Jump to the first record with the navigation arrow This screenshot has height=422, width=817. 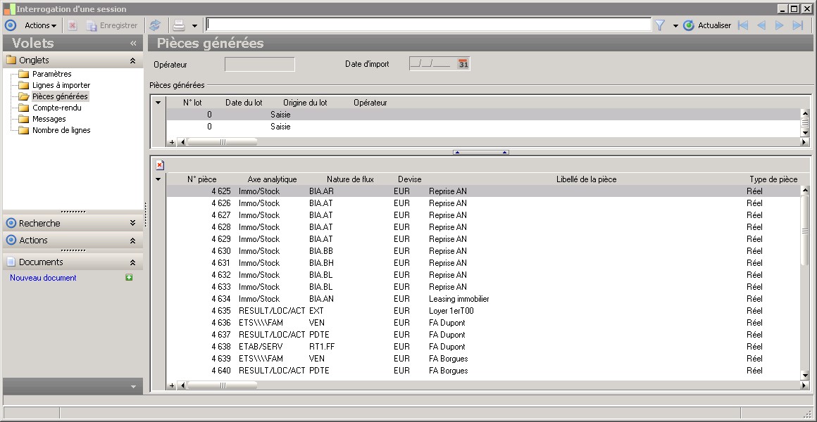[742, 25]
